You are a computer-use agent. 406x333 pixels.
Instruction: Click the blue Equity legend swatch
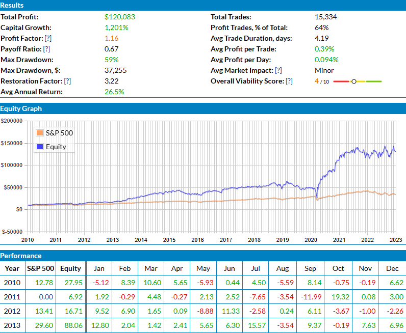point(39,147)
